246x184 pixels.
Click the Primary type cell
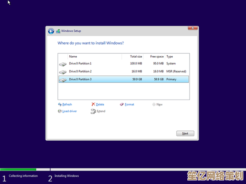(171, 79)
